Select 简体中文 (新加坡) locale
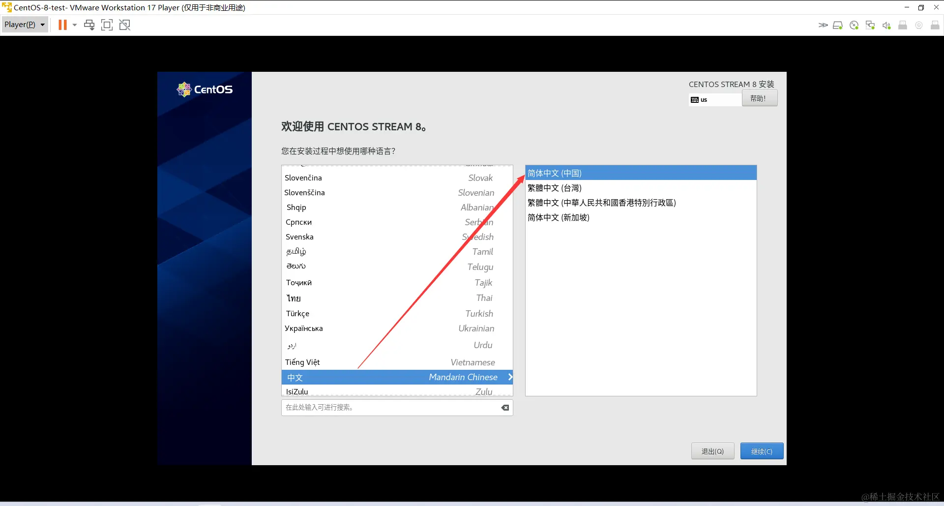This screenshot has height=506, width=944. click(x=641, y=217)
